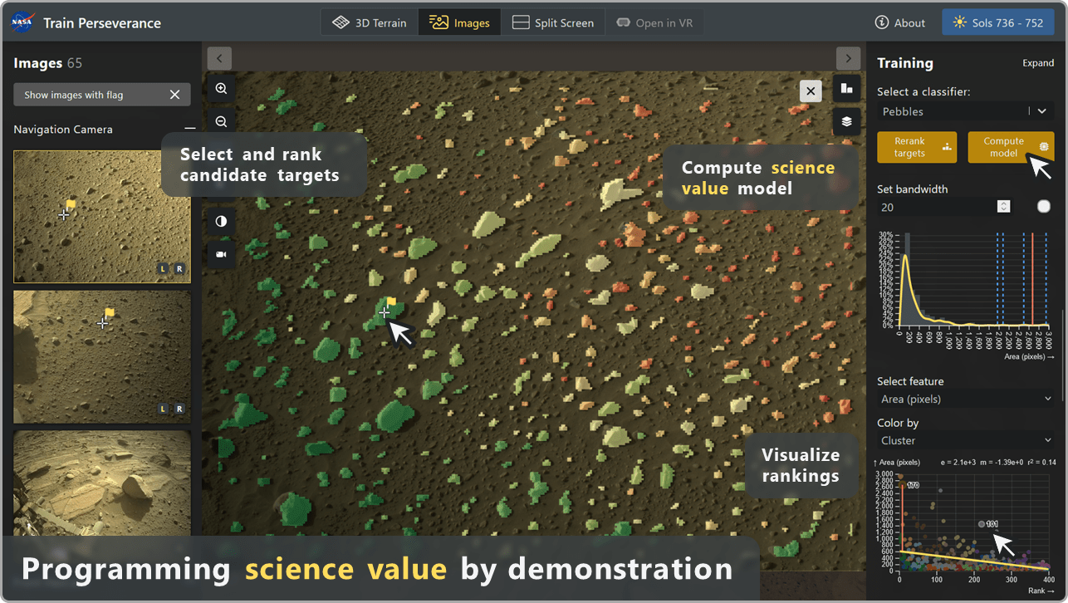1068x603 pixels.
Task: Click the 'Images 65' heading
Action: click(48, 63)
